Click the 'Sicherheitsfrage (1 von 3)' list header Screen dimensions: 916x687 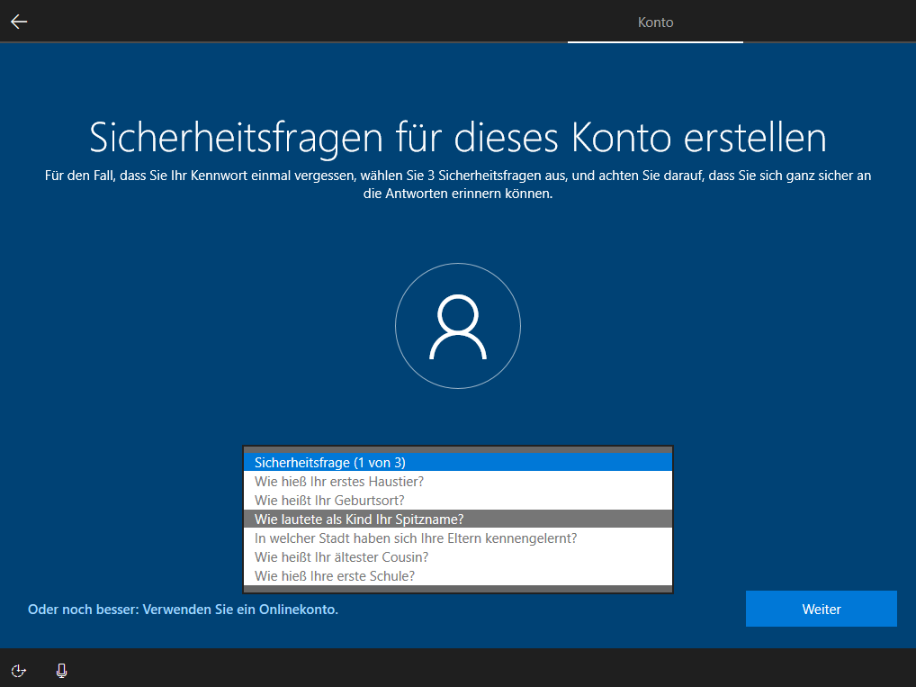tap(457, 462)
